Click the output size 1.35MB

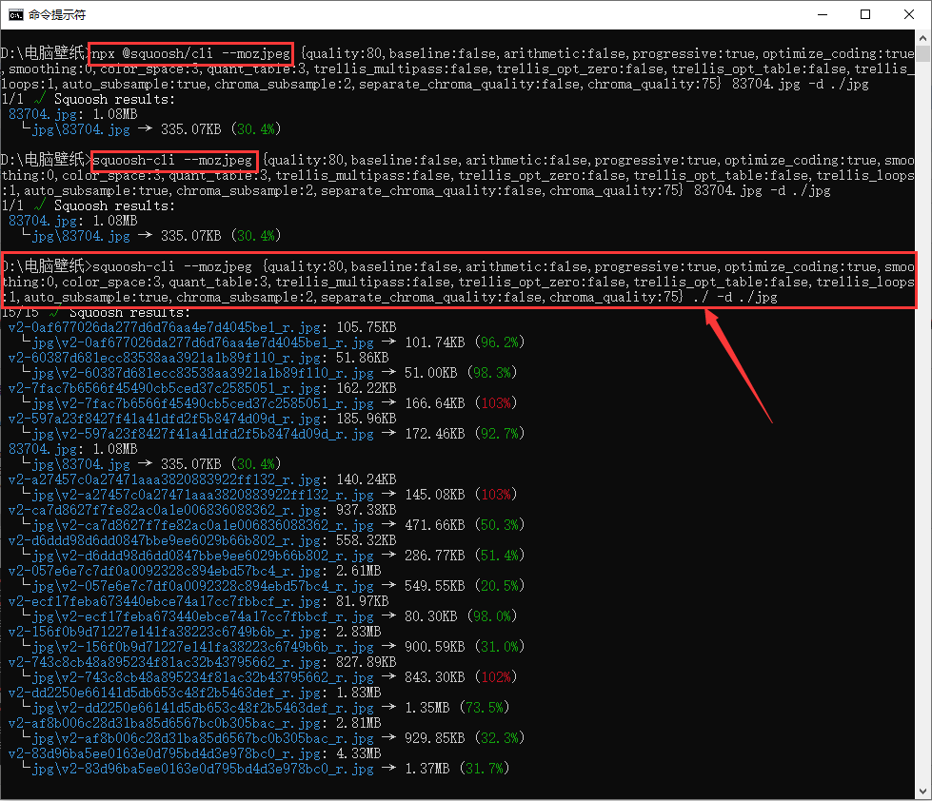point(426,707)
